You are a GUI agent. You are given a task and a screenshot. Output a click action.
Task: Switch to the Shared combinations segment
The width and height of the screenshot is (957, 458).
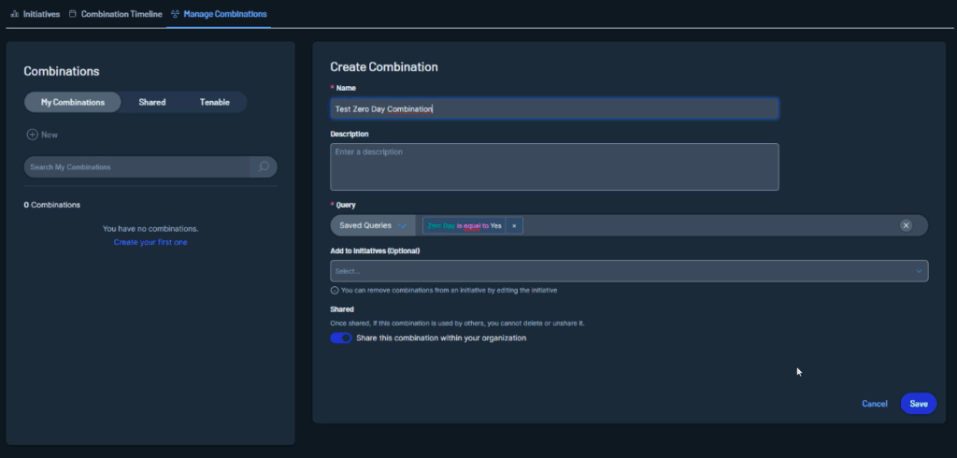pos(152,102)
